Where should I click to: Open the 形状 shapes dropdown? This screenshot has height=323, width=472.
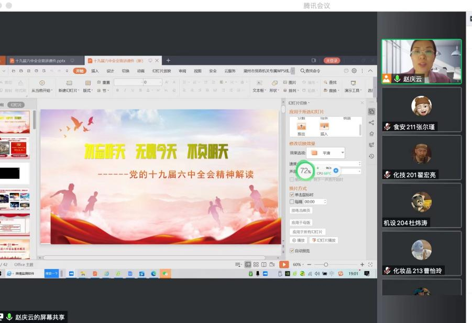click(275, 90)
